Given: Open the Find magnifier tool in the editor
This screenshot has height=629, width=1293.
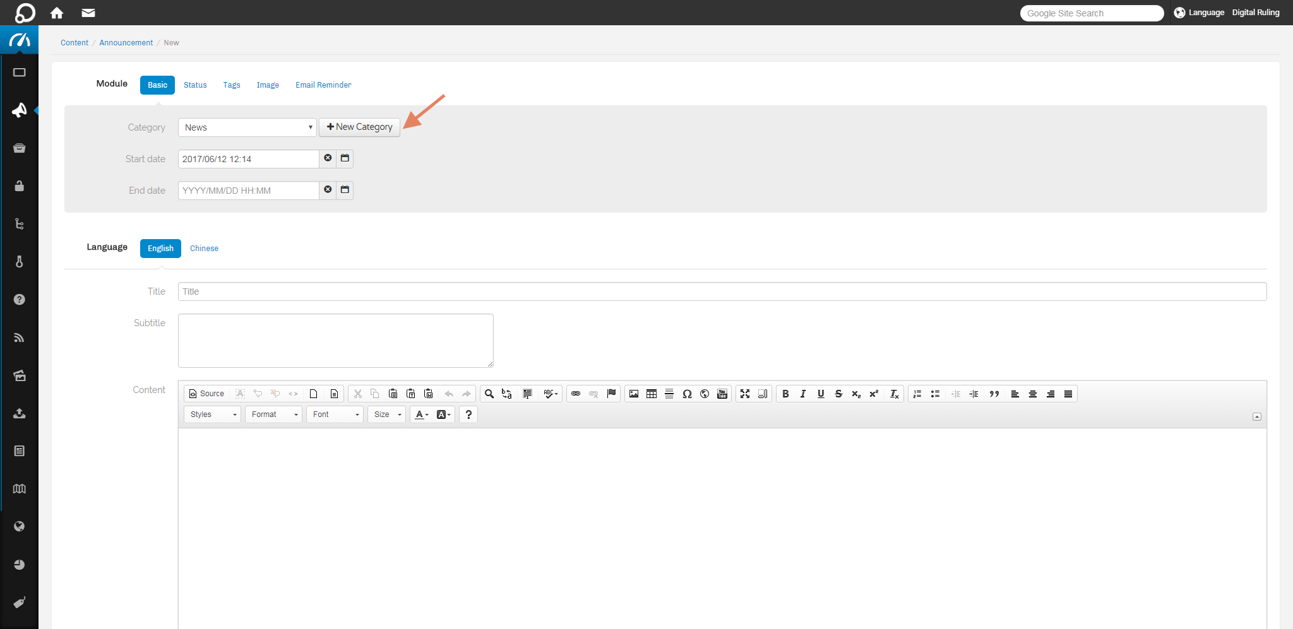Looking at the screenshot, I should point(489,394).
